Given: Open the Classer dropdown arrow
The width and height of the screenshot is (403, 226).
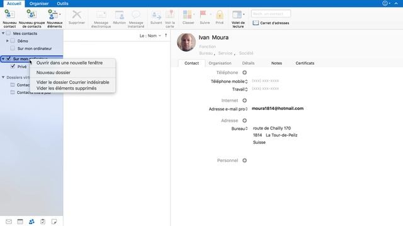Looking at the screenshot, I should [x=194, y=14].
